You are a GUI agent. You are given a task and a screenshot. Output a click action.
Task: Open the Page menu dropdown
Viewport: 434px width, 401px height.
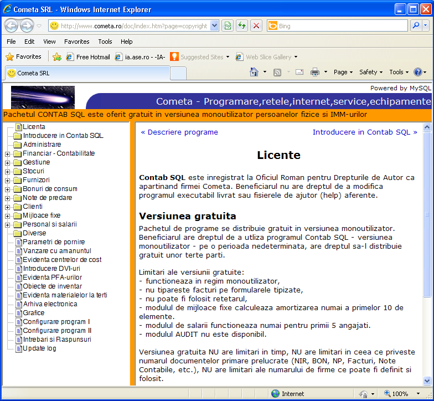[343, 72]
